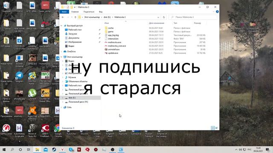Open Recycle Bin on the desktop
Image resolution: width=273 pixels, height=153 pixels.
6,7
